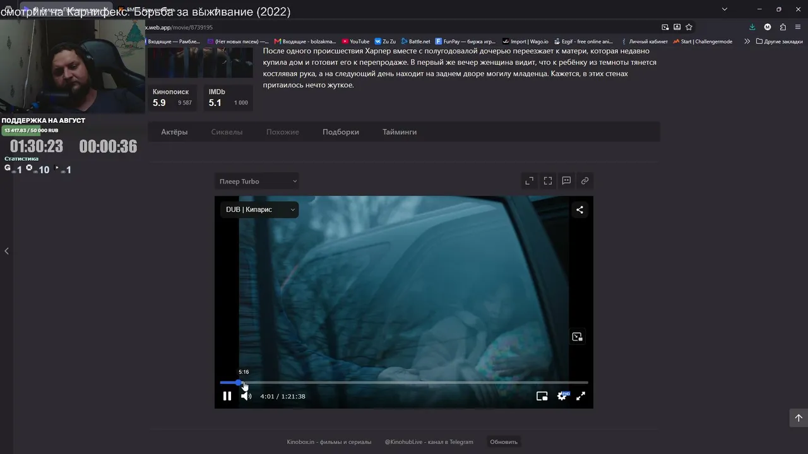Open the browser hamburger menu
808x454 pixels.
[799, 27]
